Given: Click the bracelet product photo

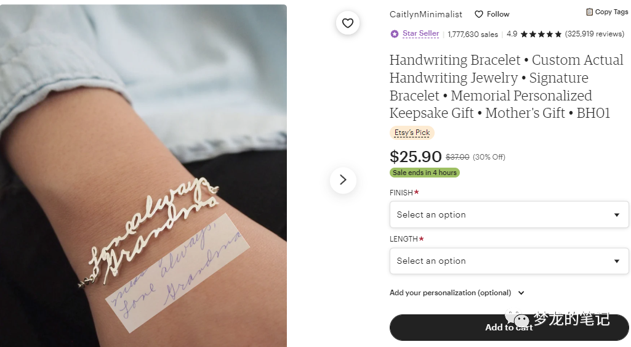Looking at the screenshot, I should click(143, 176).
